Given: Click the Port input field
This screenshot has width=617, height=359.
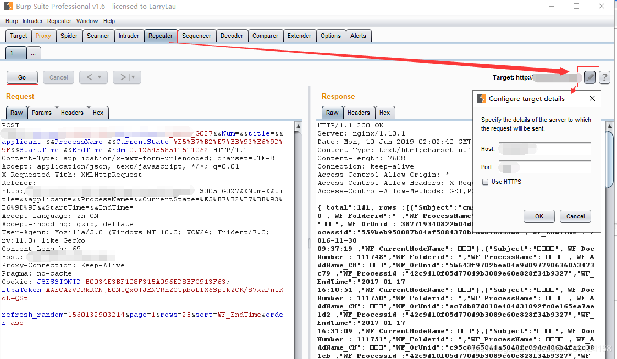Looking at the screenshot, I should (544, 167).
